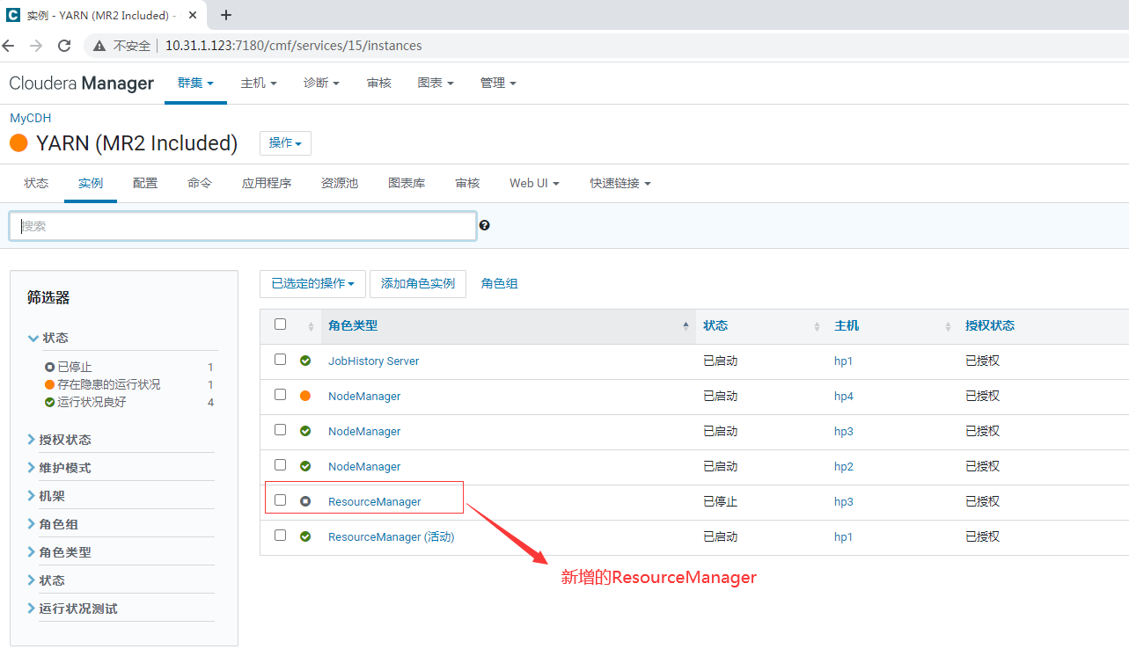Reload the page with the refresh icon
The width and height of the screenshot is (1129, 649).
click(x=64, y=45)
